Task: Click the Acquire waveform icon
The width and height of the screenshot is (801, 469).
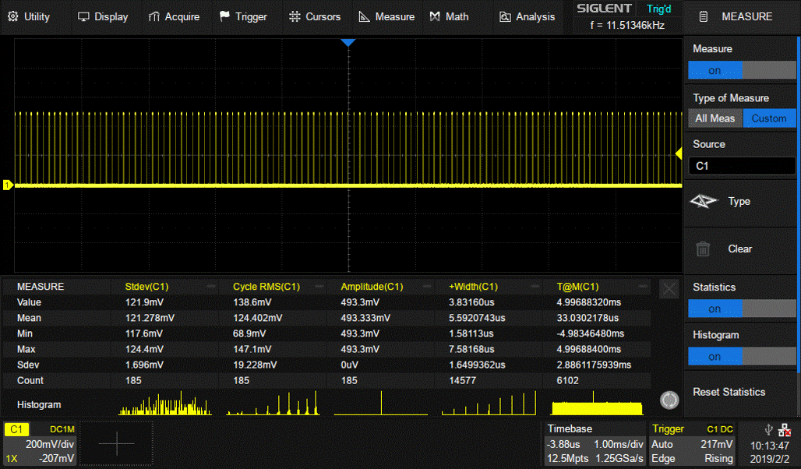Action: point(154,16)
